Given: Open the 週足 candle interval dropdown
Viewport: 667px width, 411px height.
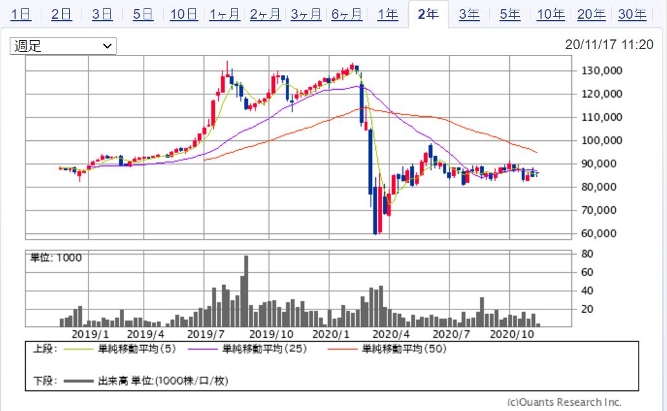Looking at the screenshot, I should 63,46.
